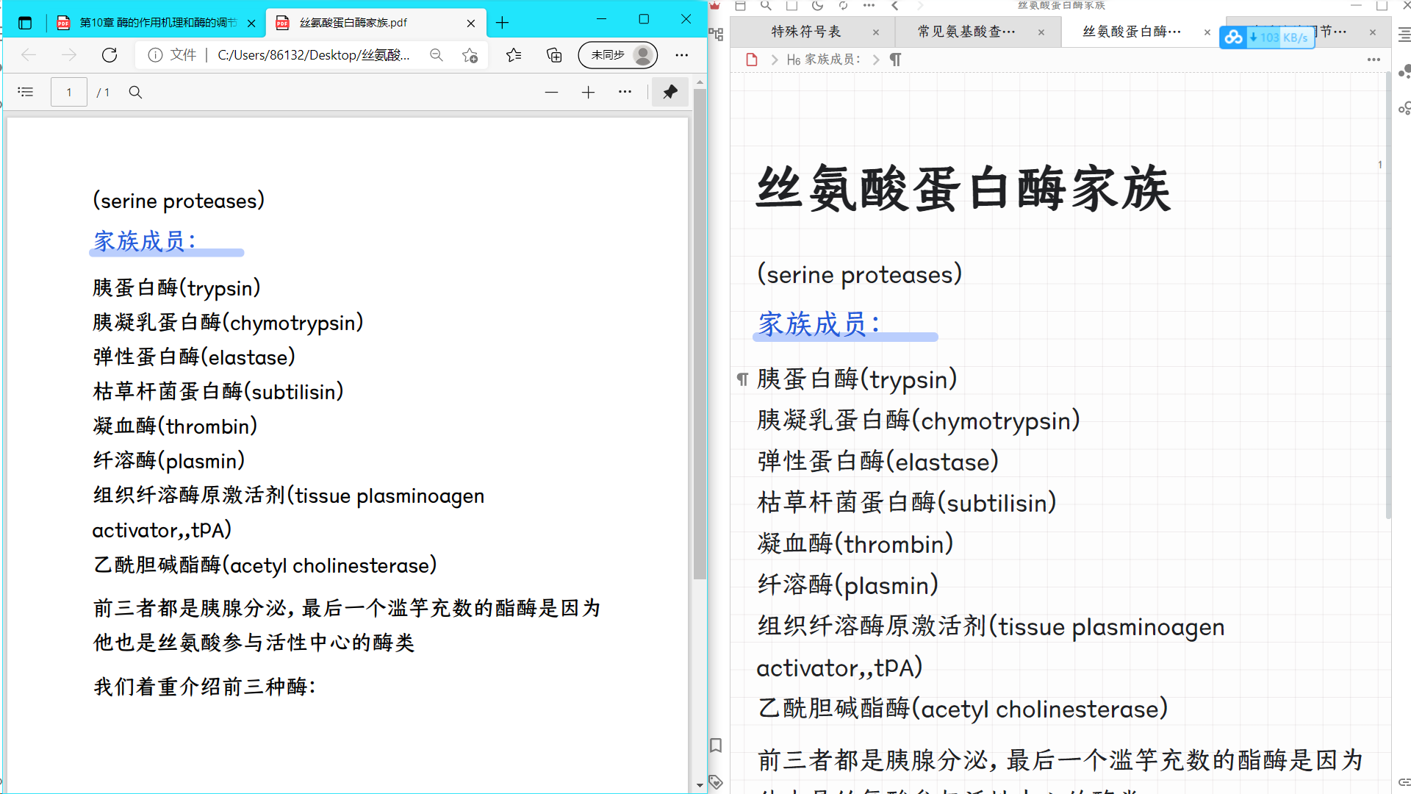The width and height of the screenshot is (1411, 794).
Task: Open the Edge Collections icon
Action: coord(554,55)
